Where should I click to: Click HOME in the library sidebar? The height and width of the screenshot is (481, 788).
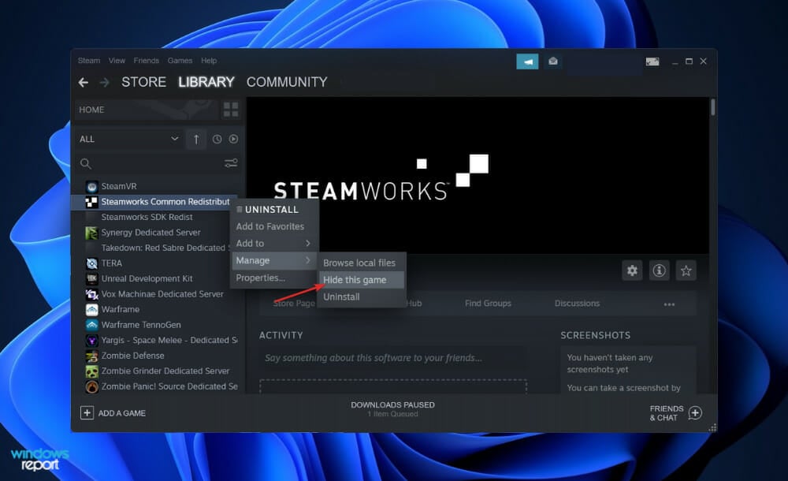(91, 110)
